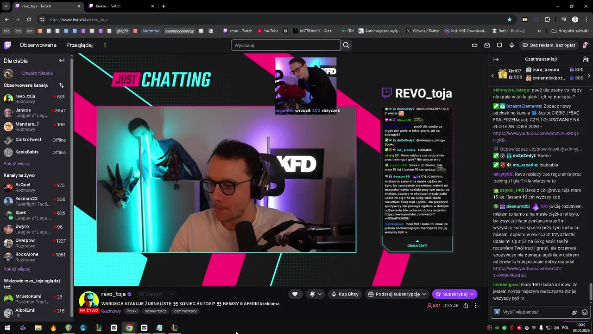
Task: Click the sort followed channels icon
Action: pos(61,85)
